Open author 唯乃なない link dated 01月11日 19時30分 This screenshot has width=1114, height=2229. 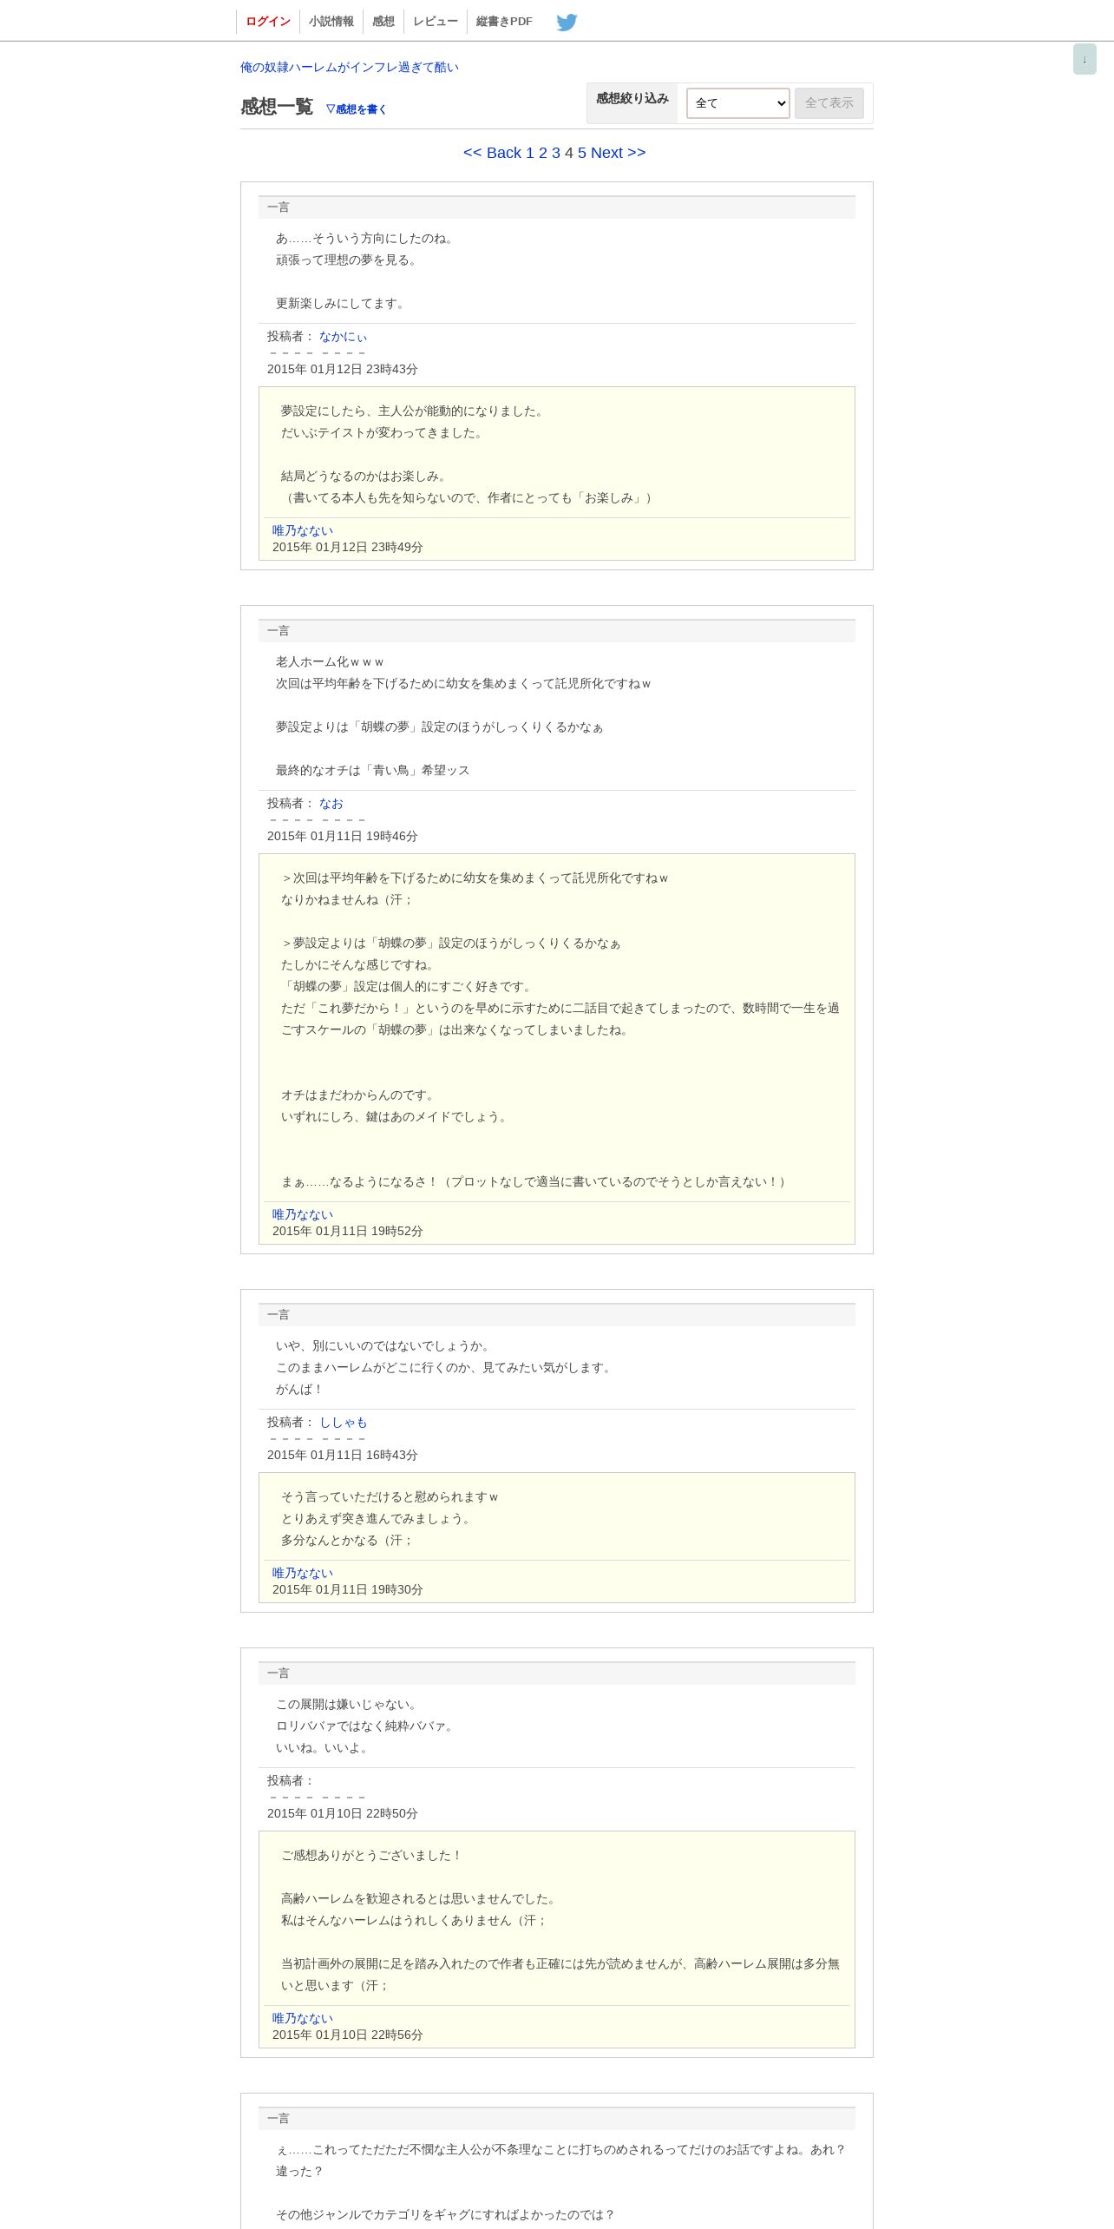[303, 1573]
